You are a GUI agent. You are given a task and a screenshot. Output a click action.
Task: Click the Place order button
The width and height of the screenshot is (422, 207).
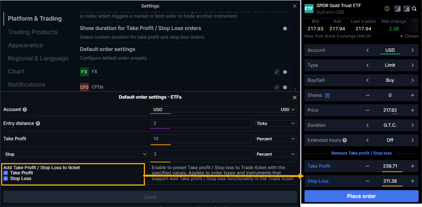click(361, 196)
